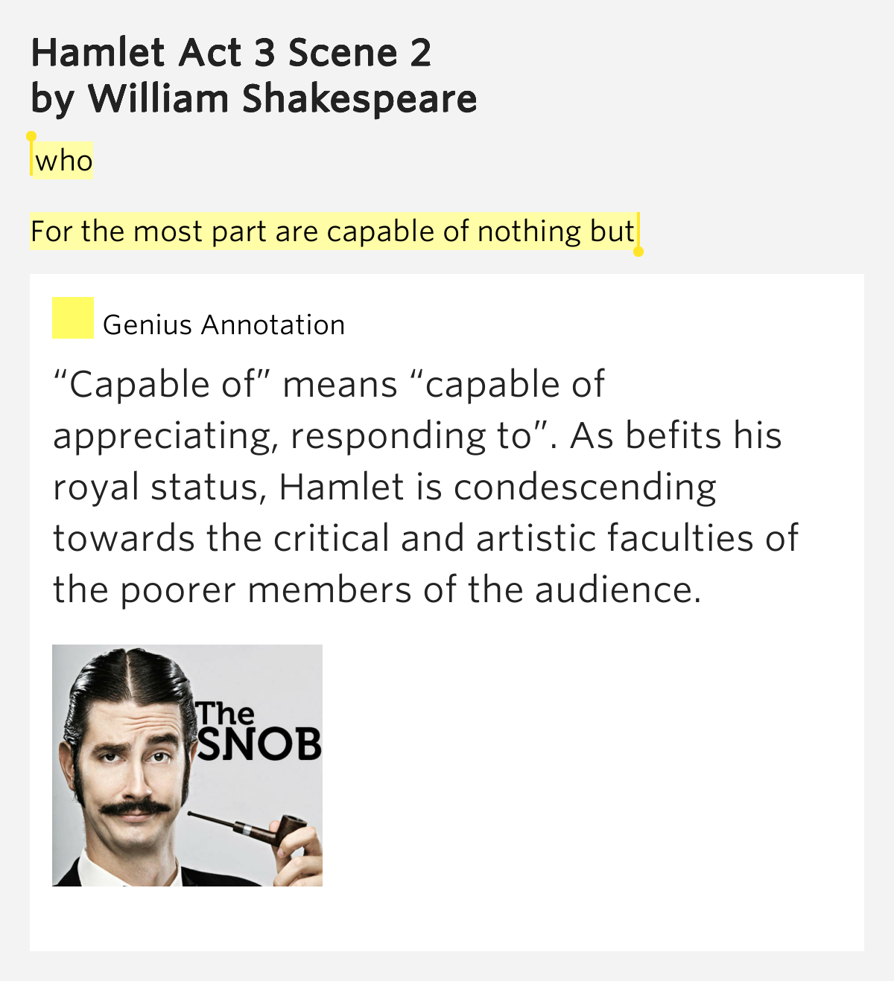Click the word "nothing" in the highlighted line
Image resolution: width=894 pixels, height=981 pixels.
coord(529,231)
